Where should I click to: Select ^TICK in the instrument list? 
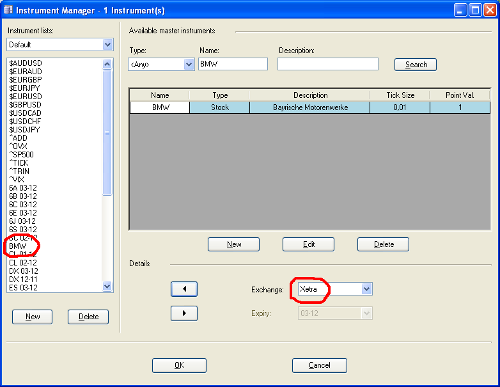tap(19, 162)
